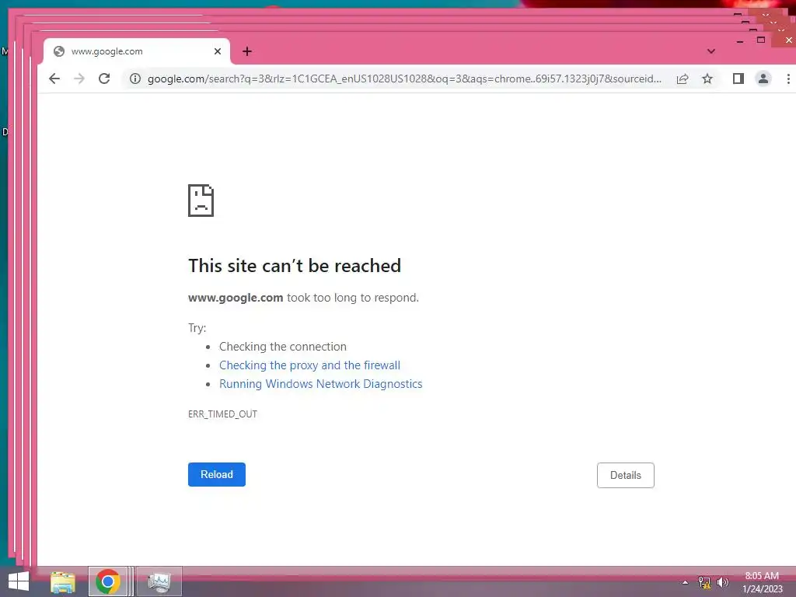Expand the tab search chevron

711,51
